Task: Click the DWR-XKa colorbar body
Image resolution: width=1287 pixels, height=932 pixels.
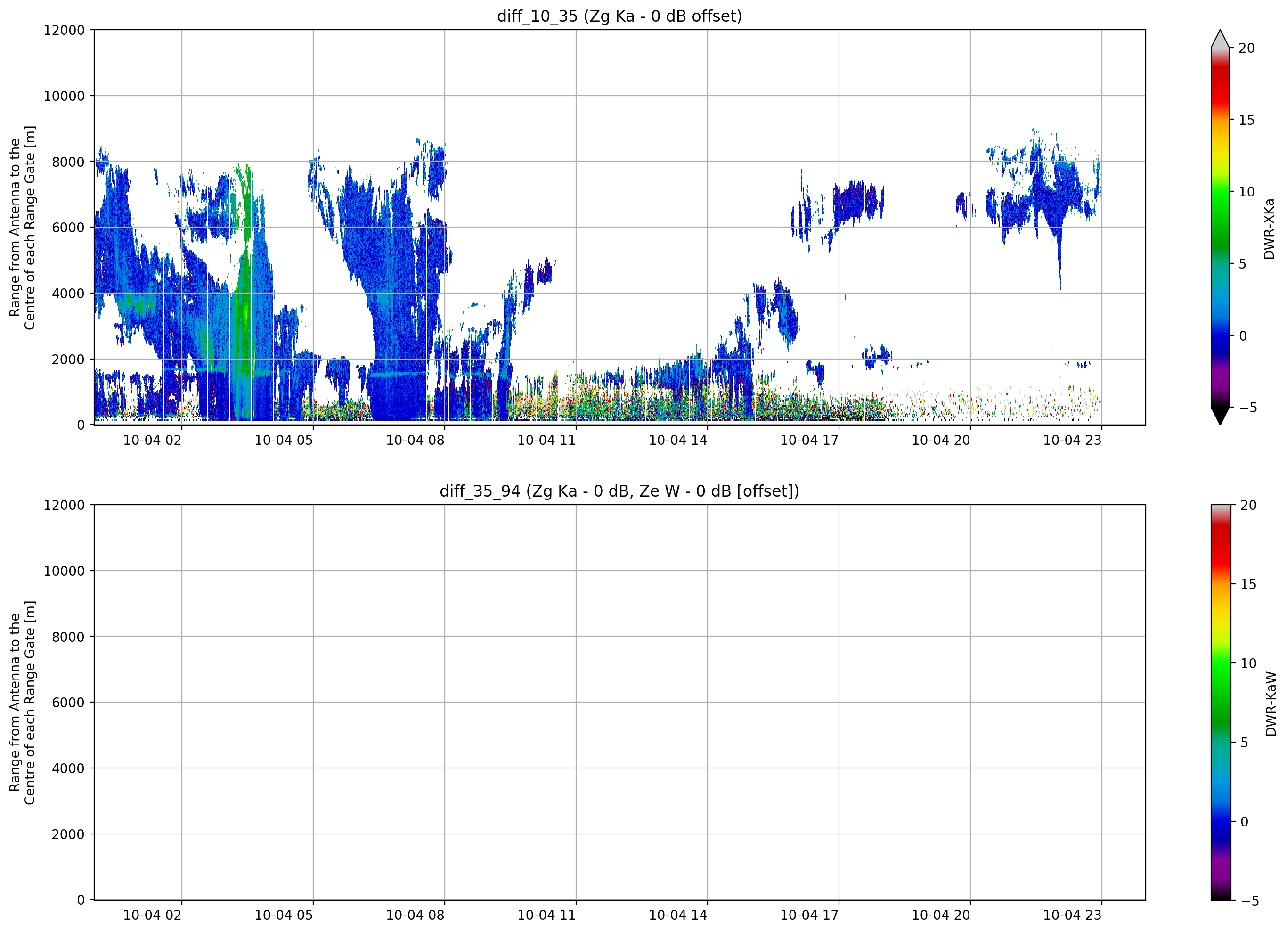Action: tap(1220, 228)
